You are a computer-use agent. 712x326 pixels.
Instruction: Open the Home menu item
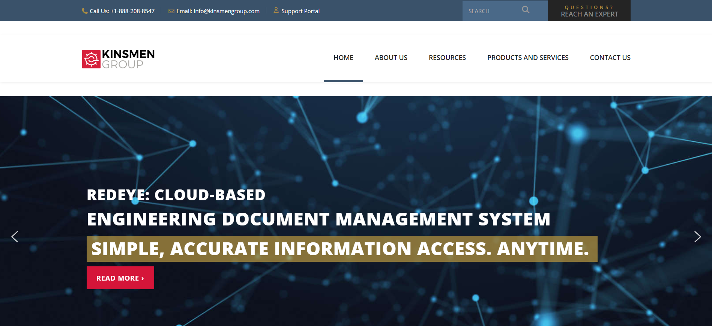343,58
